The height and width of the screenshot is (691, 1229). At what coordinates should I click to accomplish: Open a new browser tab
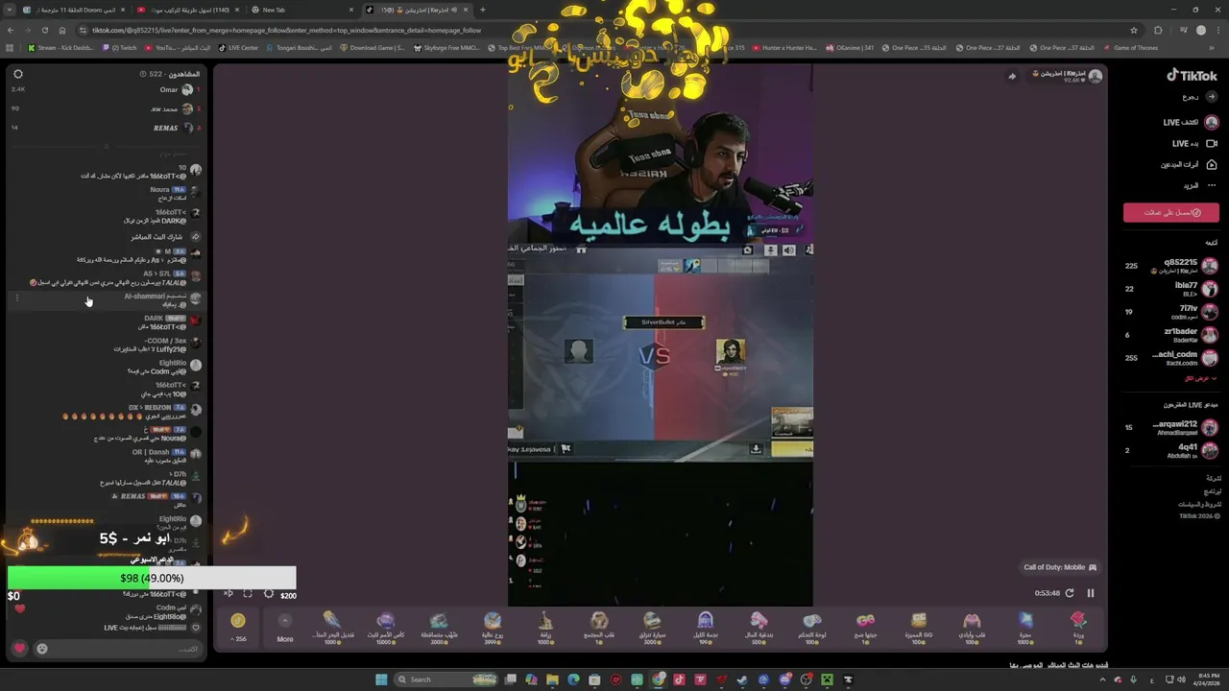(482, 10)
